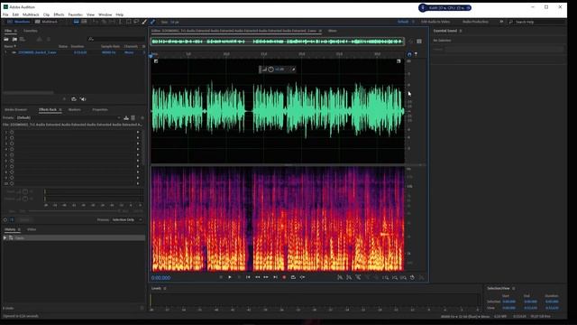Open effect list arrow for slot 2
Image resolution: width=577 pixels, height=325 pixels.
(138, 138)
